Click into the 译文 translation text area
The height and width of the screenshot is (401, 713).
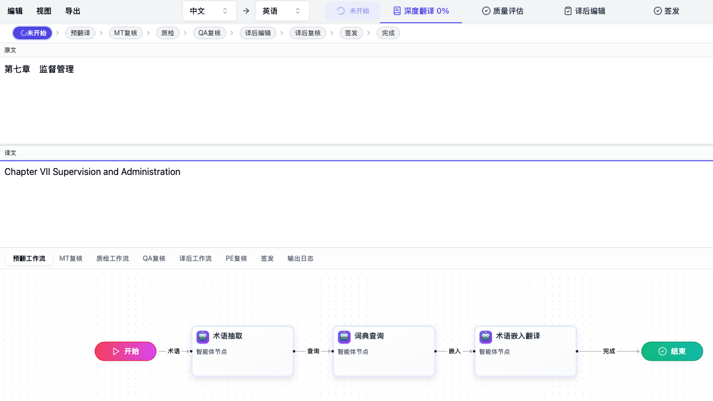[x=356, y=204]
